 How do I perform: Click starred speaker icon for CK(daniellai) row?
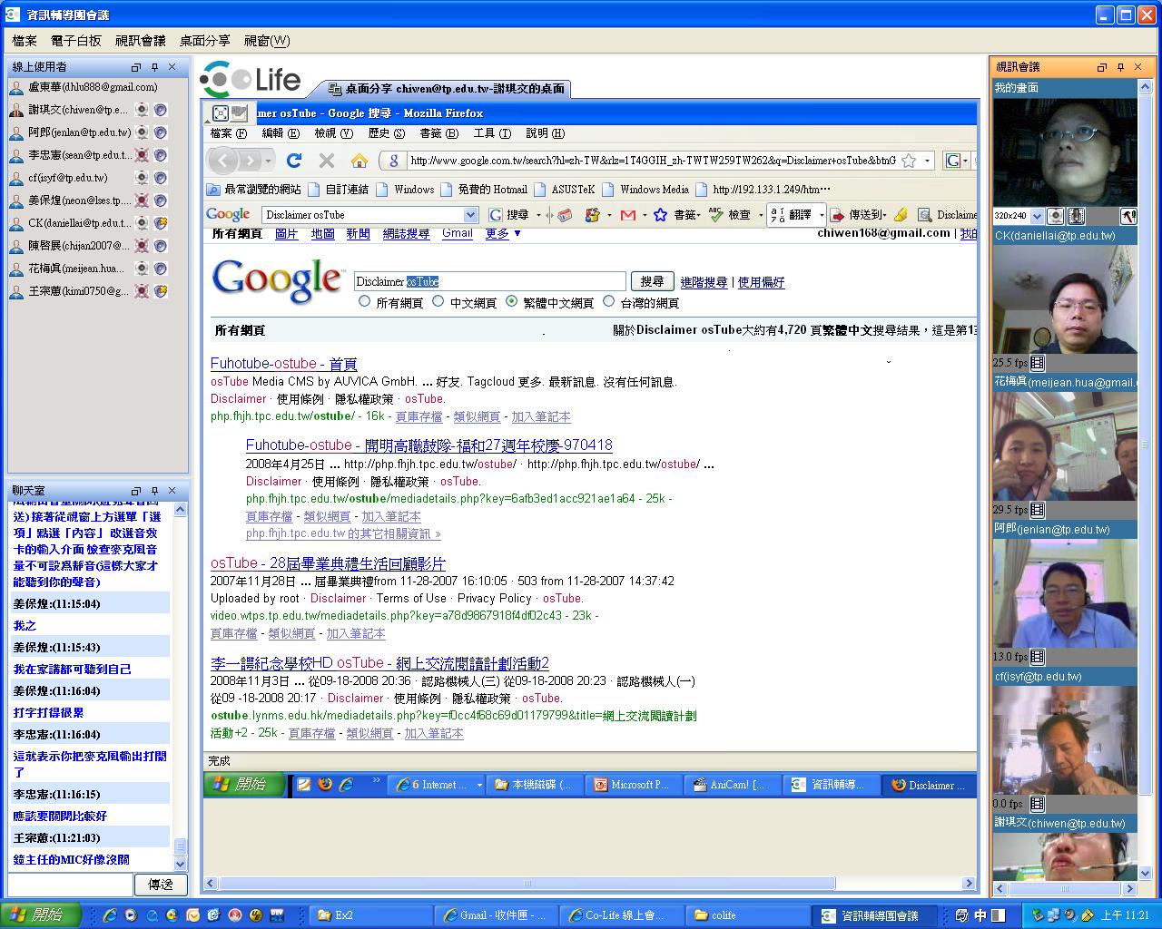tap(161, 223)
